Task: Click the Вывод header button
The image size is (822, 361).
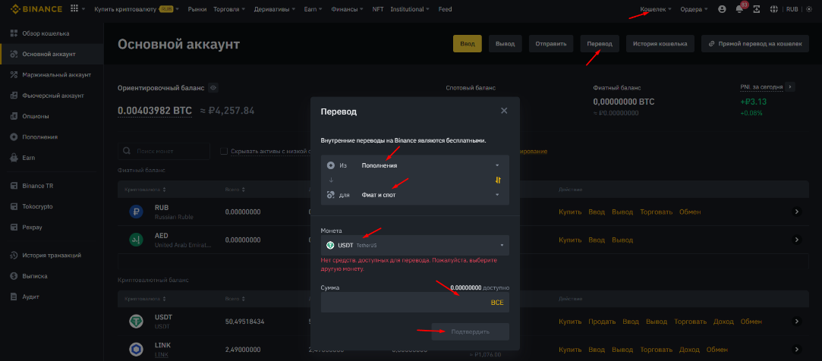Action: coord(505,43)
